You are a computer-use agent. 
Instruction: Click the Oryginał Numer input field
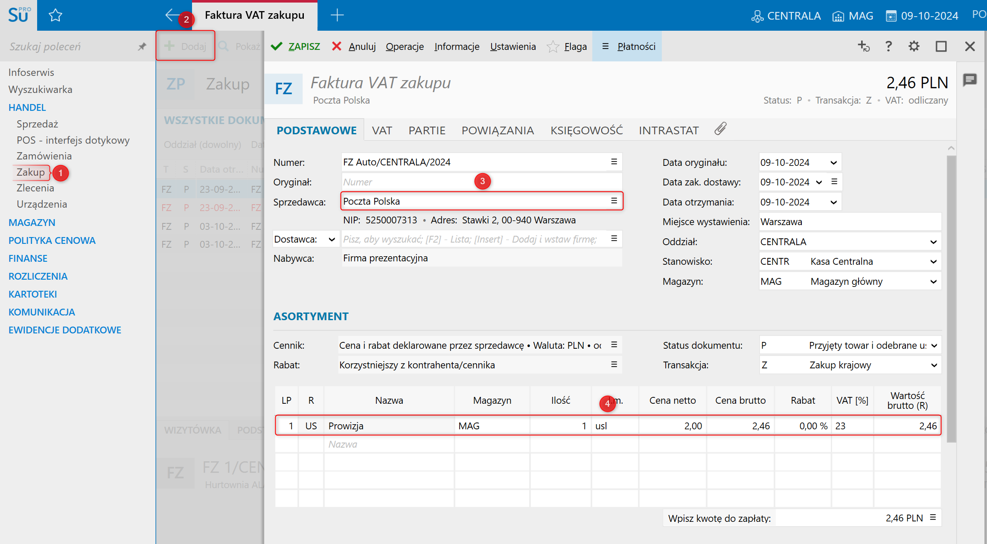(x=405, y=182)
